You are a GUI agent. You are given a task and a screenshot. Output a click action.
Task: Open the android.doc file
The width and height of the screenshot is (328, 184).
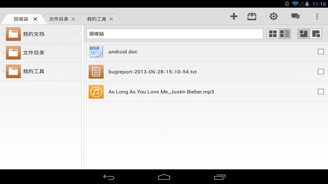pyautogui.click(x=123, y=52)
